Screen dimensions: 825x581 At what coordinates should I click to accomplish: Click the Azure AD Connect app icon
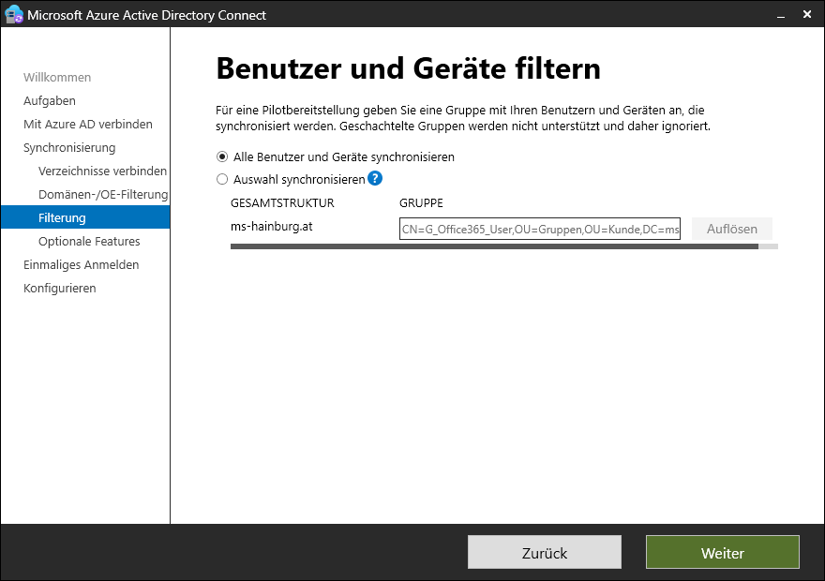[14, 15]
